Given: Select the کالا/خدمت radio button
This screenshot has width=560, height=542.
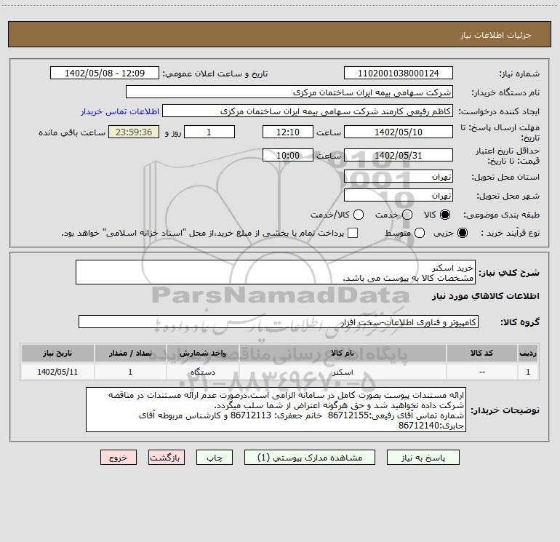Looking at the screenshot, I should pyautogui.click(x=359, y=215).
